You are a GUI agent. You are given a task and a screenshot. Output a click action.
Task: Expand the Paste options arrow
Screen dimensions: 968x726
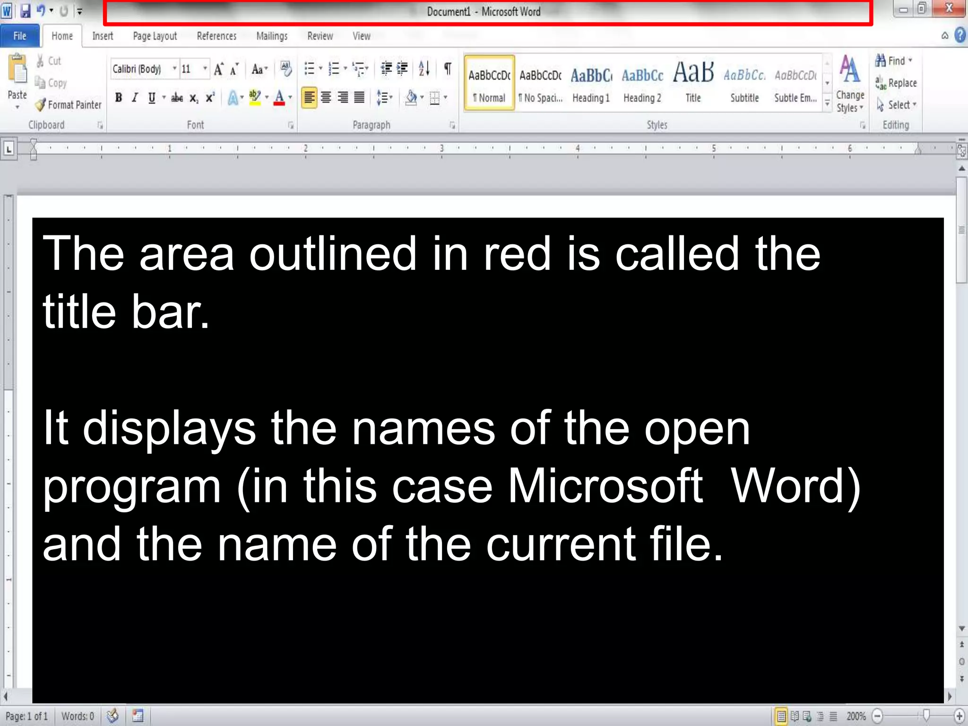(x=17, y=107)
